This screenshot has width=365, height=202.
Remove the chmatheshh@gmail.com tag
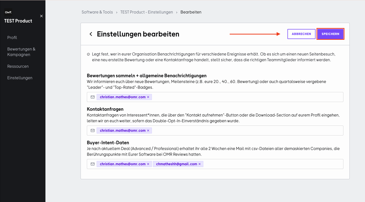click(200, 164)
